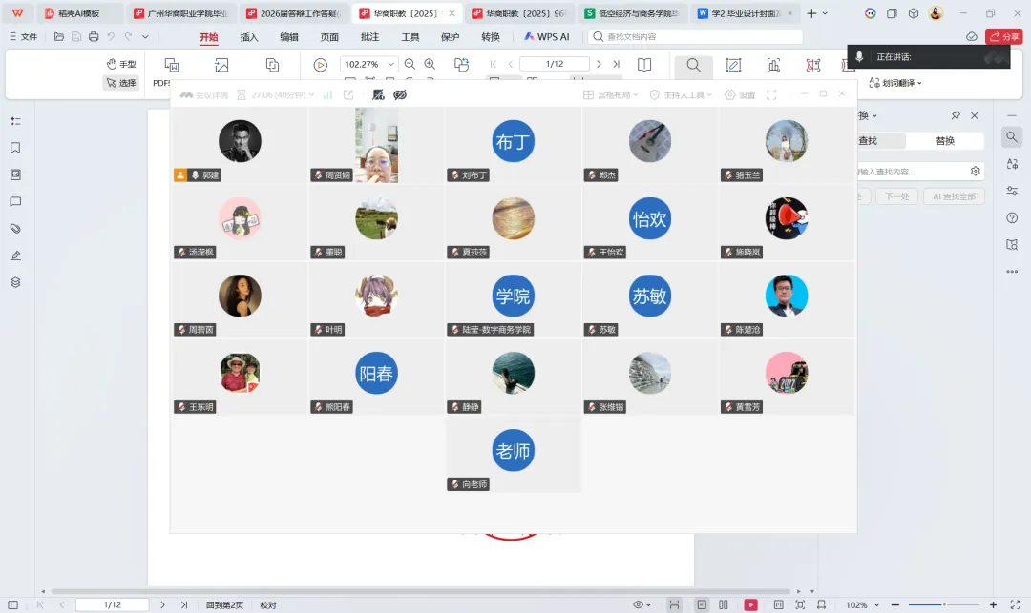Switch to the 保护 ribbon tab
The height and width of the screenshot is (613, 1031).
tap(451, 37)
